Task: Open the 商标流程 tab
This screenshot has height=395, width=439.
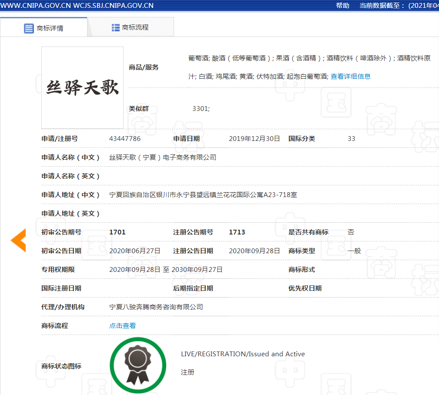Action: click(x=131, y=27)
